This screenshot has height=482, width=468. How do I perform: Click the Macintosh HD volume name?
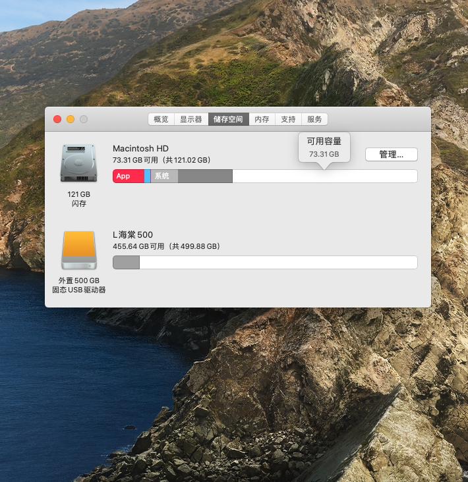140,148
